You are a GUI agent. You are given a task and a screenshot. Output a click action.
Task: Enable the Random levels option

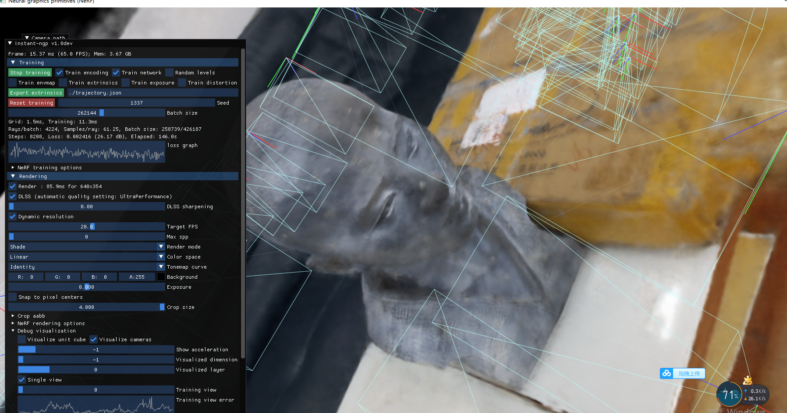(x=170, y=72)
